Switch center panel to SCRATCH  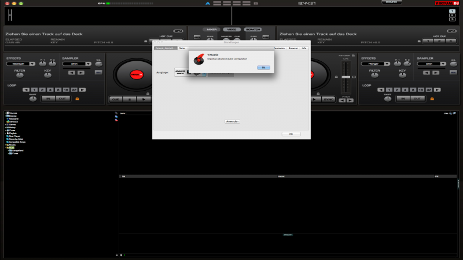pos(253,29)
